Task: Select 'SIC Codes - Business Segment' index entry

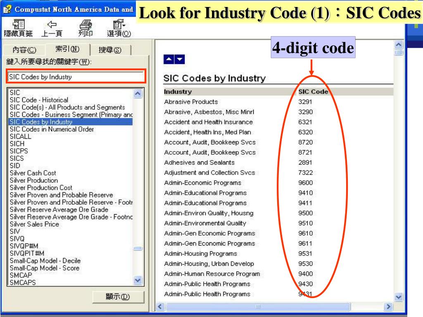Action: point(71,115)
